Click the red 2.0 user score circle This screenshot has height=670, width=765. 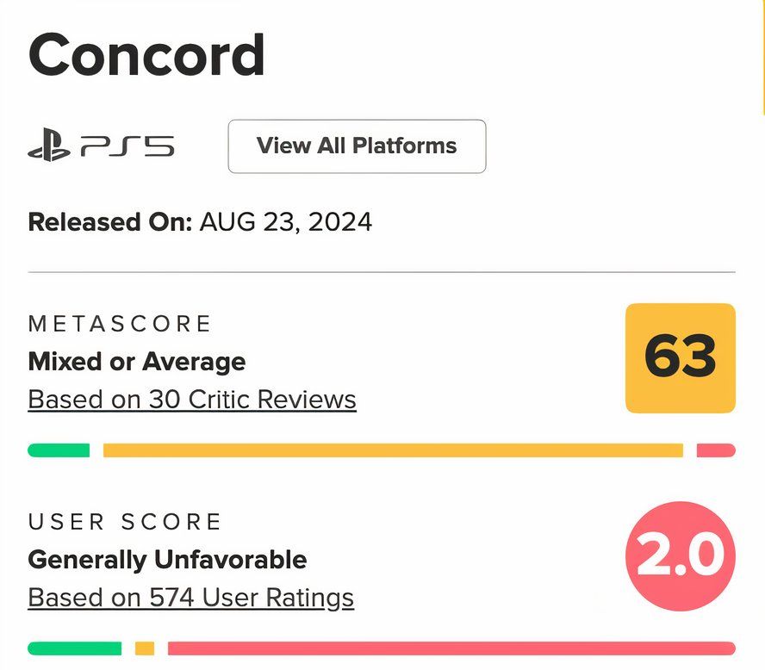[681, 557]
